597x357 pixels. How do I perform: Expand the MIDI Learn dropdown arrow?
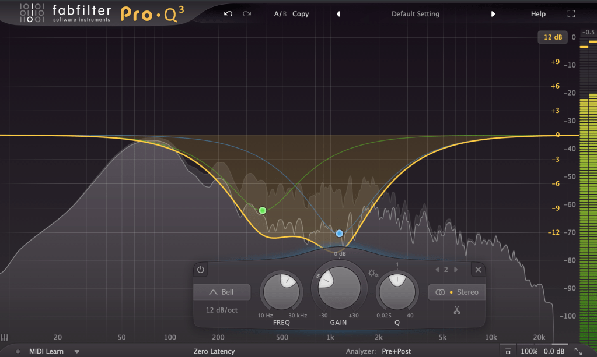[76, 352]
